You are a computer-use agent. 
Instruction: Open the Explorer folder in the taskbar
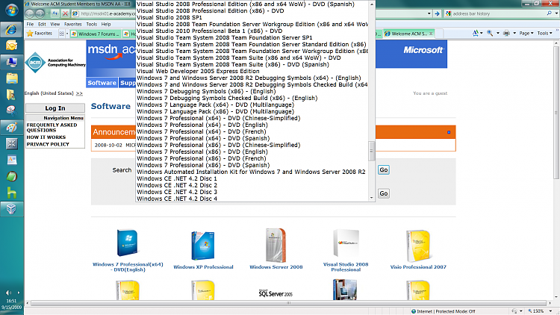(x=11, y=78)
